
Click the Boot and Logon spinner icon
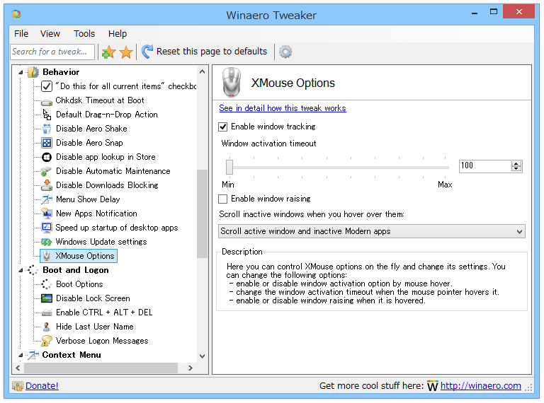tap(33, 270)
